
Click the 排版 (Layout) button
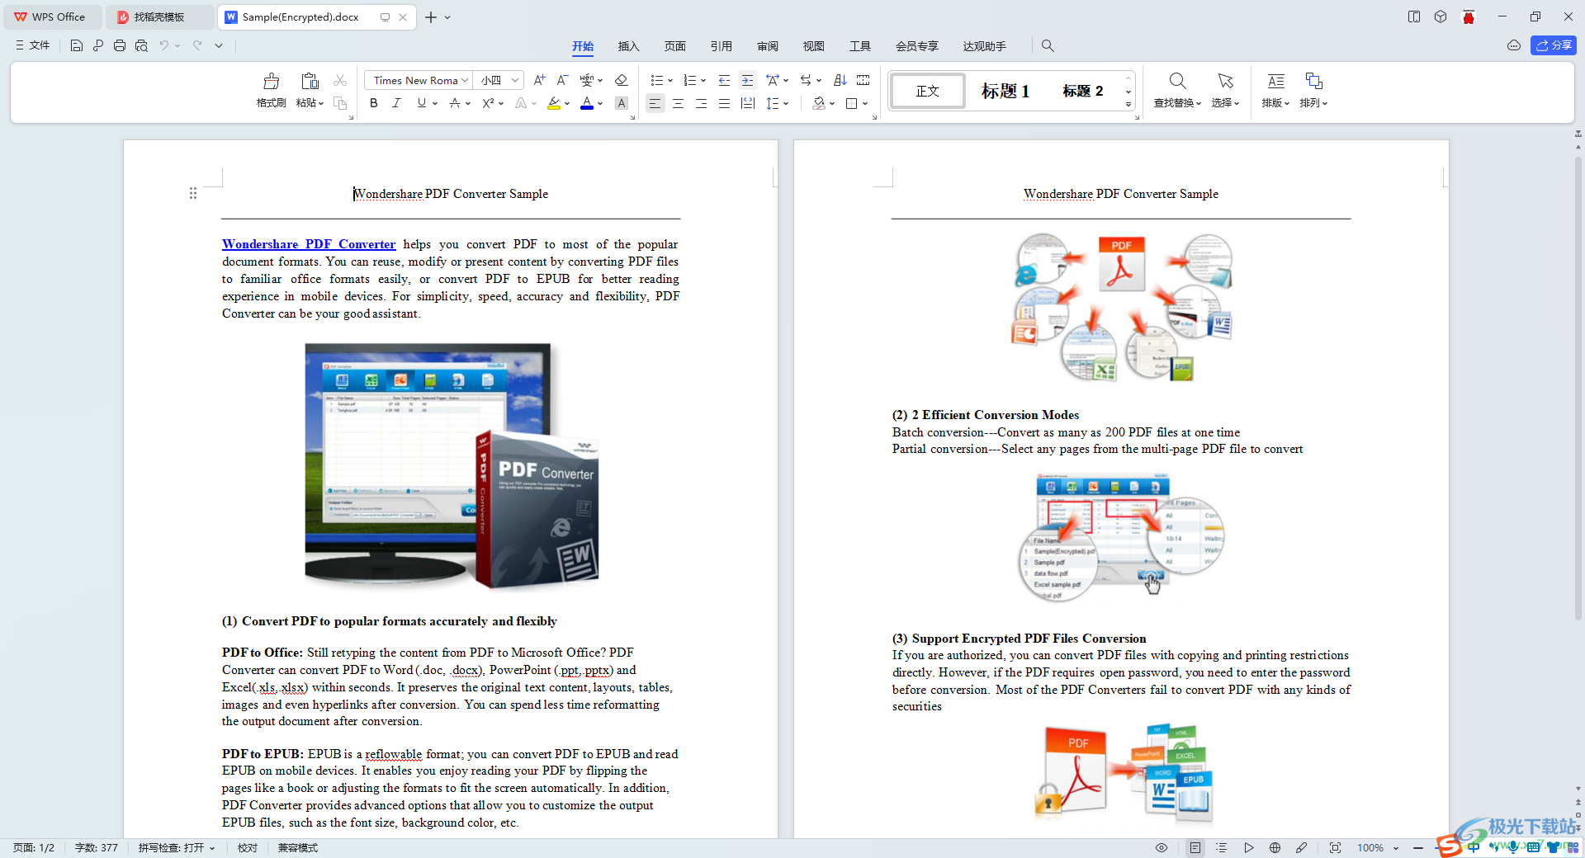pos(1275,90)
